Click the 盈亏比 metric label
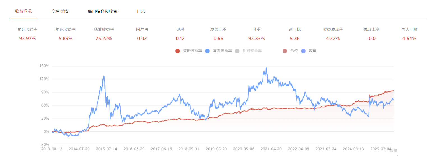Viewport: 428px width, 156px height. coord(295,30)
